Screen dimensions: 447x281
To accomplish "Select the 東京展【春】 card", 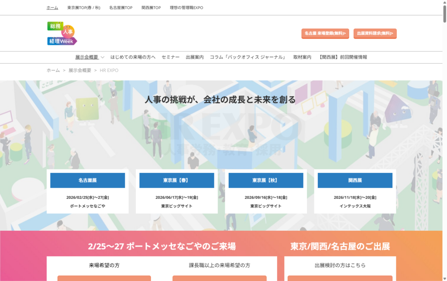I will click(x=176, y=180).
